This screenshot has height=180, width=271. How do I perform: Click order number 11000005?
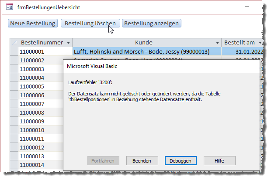(x=41, y=86)
